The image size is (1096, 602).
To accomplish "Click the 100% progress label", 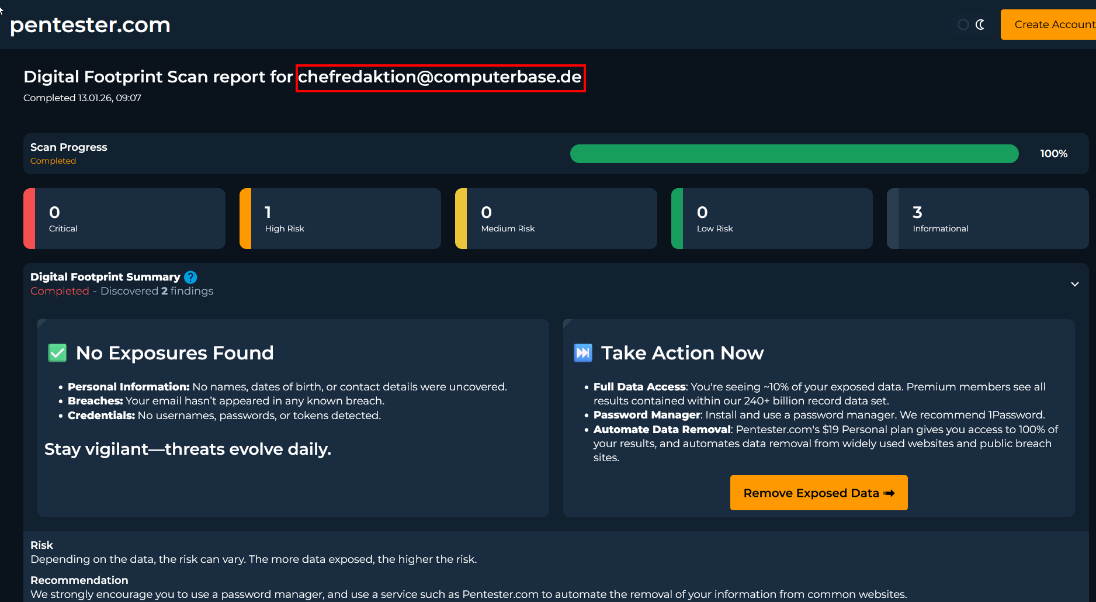I will coord(1053,154).
